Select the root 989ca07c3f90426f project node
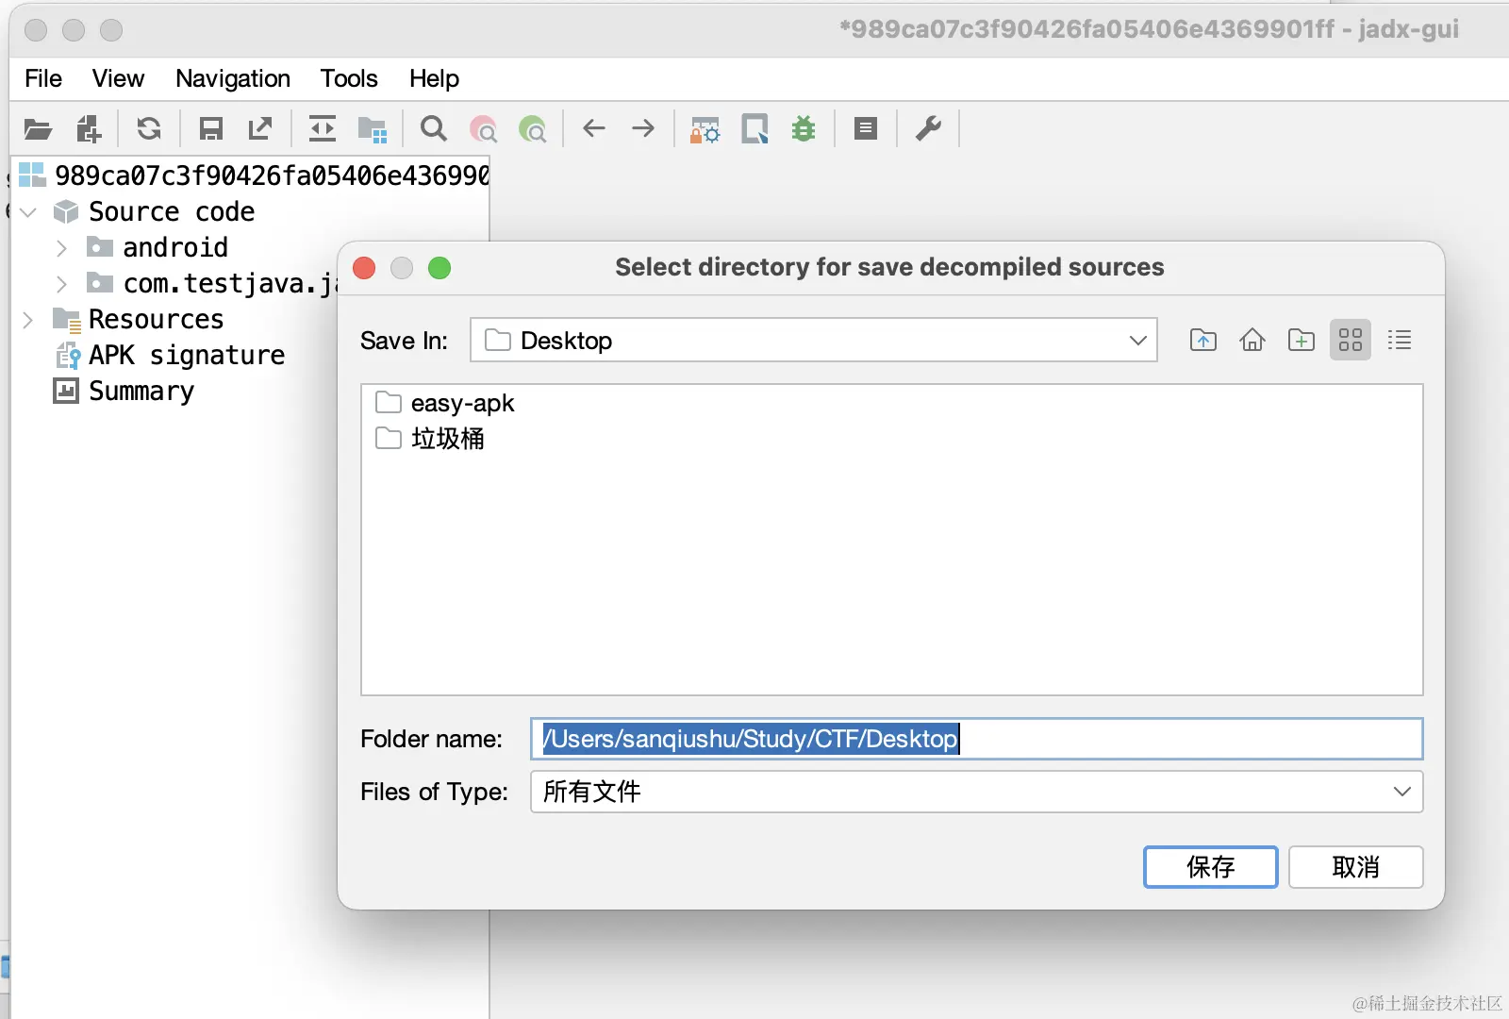Screen dimensions: 1509x1019 [255, 175]
